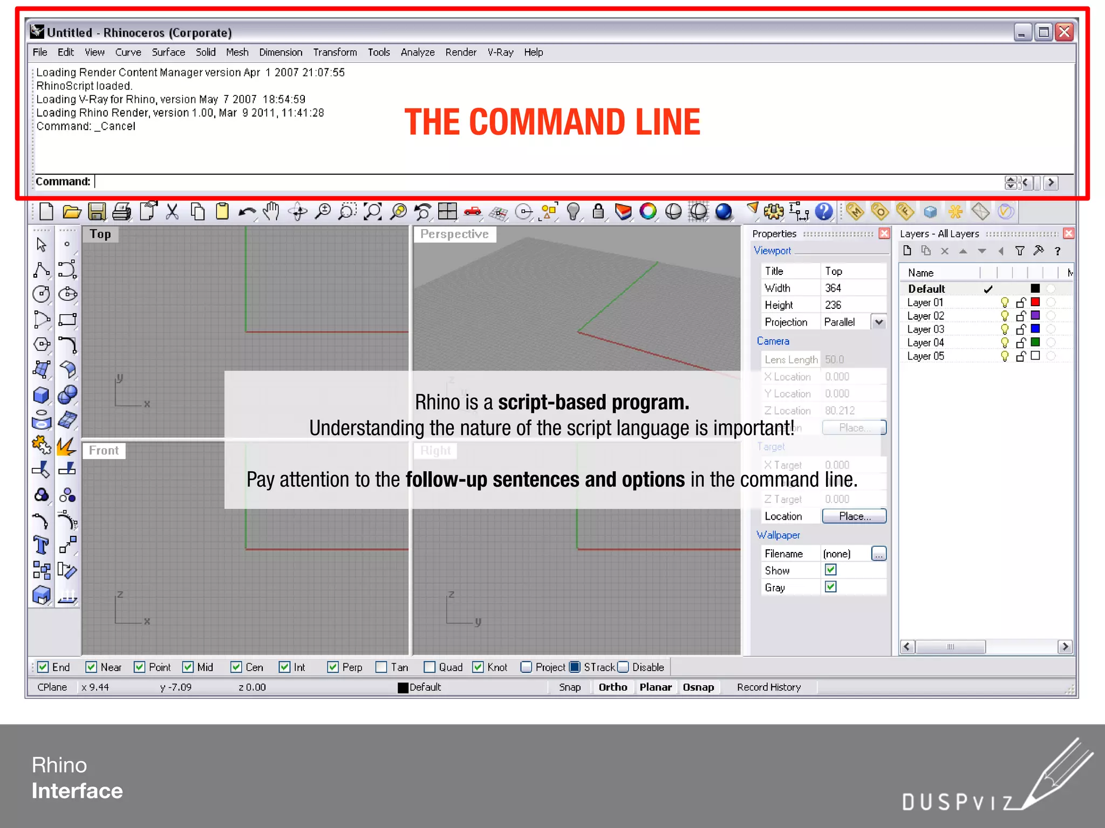Screen dimensions: 1105x828
Task: Open the Projection dropdown arrow
Action: 879,322
